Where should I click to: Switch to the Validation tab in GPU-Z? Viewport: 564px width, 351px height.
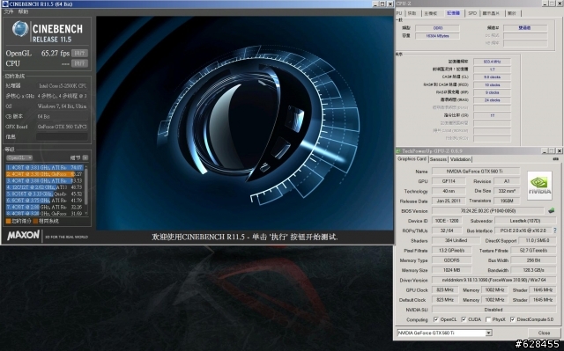pos(460,159)
